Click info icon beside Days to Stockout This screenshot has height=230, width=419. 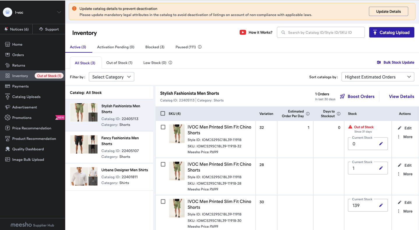339,114
